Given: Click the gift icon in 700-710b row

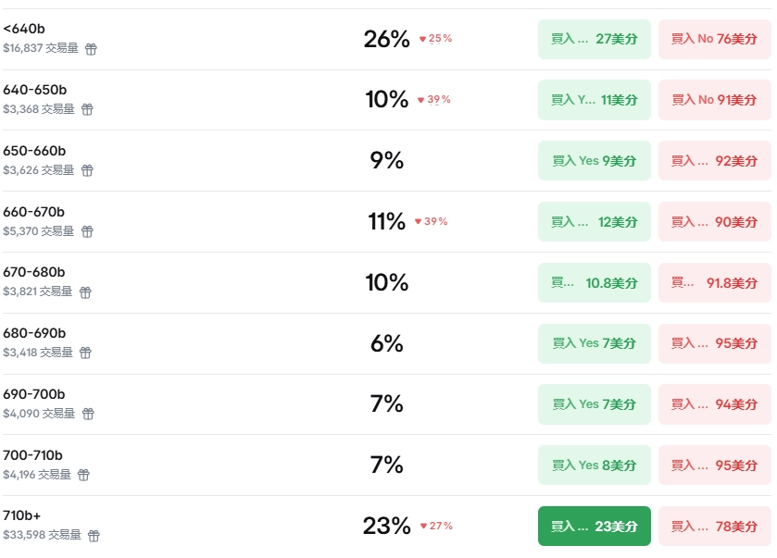Looking at the screenshot, I should click(x=83, y=476).
